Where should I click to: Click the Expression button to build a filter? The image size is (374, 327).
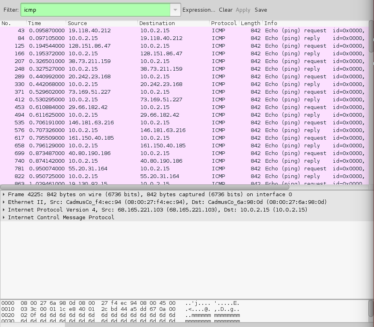tap(199, 10)
